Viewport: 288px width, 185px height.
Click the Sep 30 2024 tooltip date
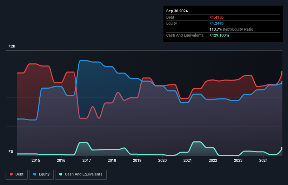(x=177, y=11)
